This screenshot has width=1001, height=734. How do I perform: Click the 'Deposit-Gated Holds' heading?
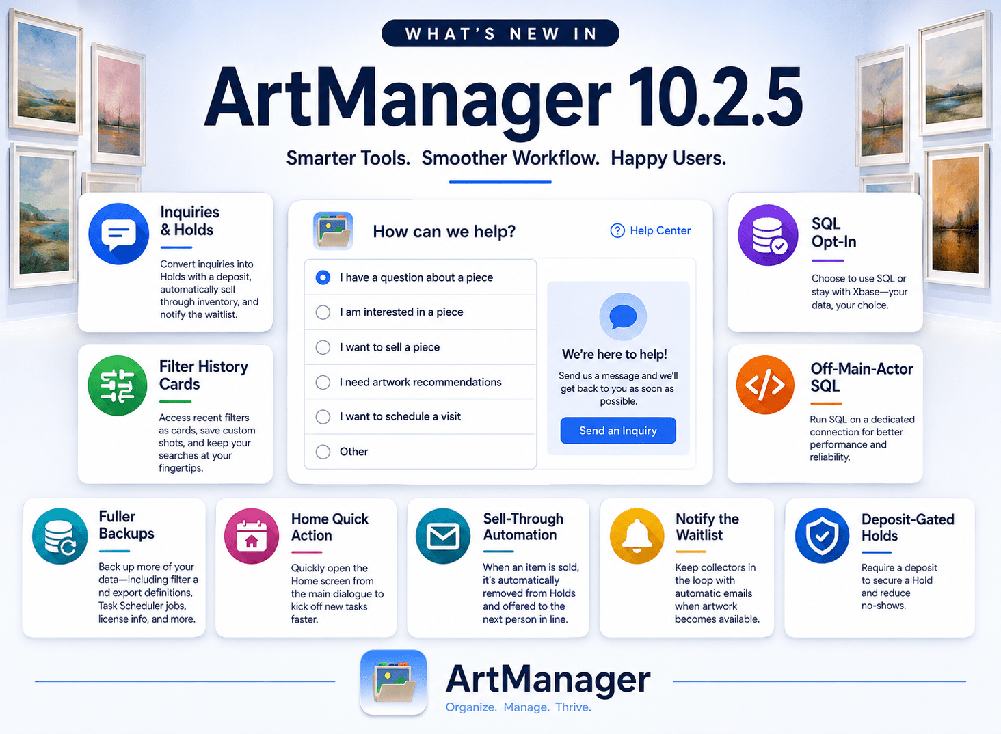pos(907,528)
